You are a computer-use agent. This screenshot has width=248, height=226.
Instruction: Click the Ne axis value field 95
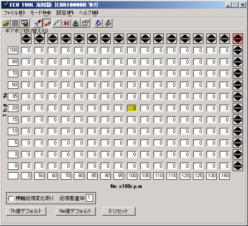coord(119,176)
